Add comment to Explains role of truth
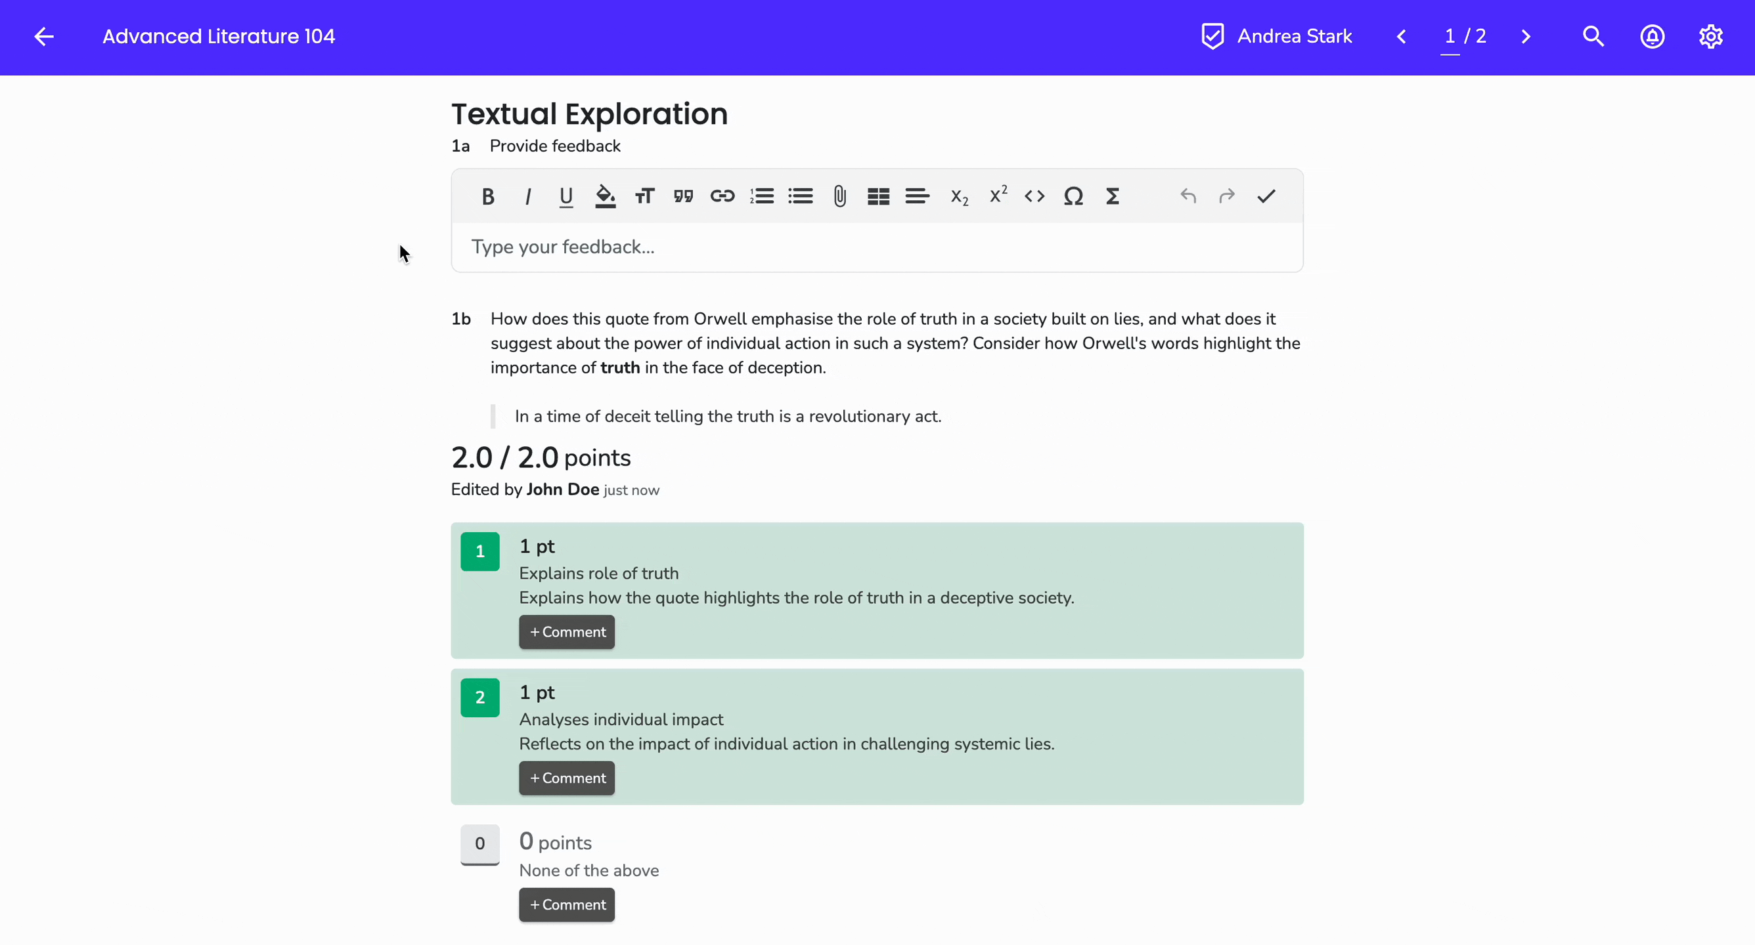This screenshot has height=945, width=1755. point(567,633)
